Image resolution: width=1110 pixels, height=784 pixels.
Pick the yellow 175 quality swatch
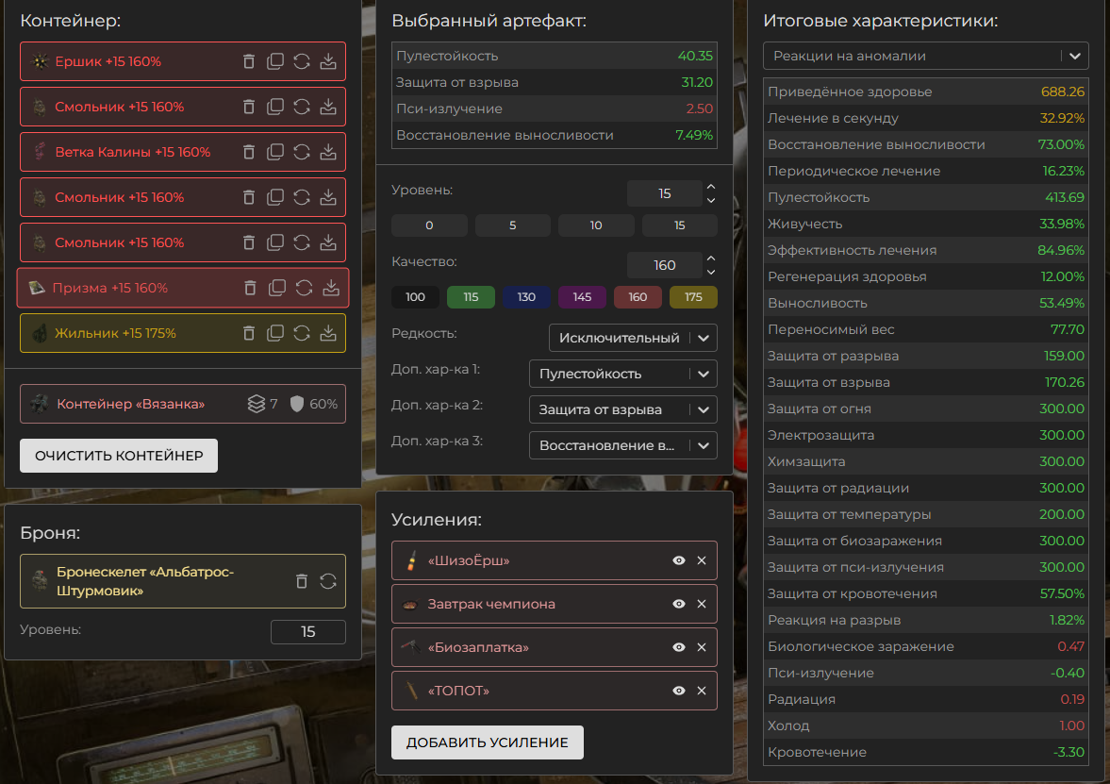click(693, 297)
